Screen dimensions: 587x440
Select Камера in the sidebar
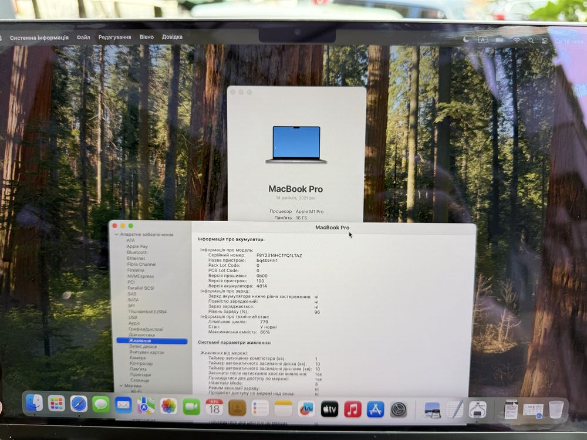[x=137, y=358]
